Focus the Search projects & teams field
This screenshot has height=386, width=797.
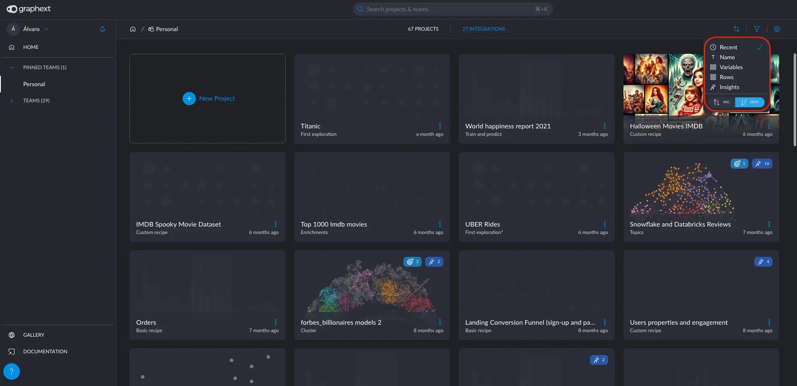(x=453, y=9)
